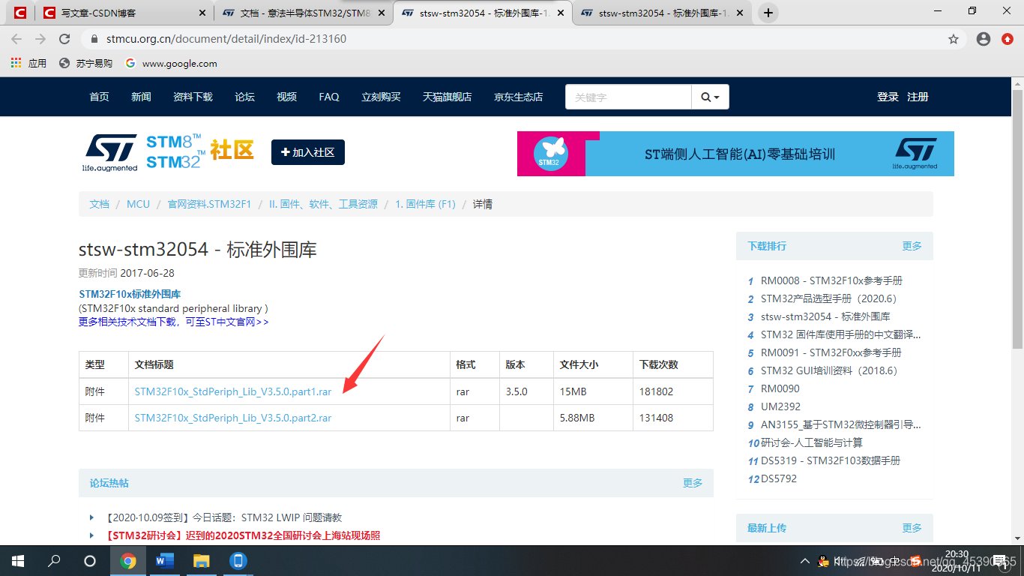Bookmark this page with the star icon
1024x576 pixels.
954,39
